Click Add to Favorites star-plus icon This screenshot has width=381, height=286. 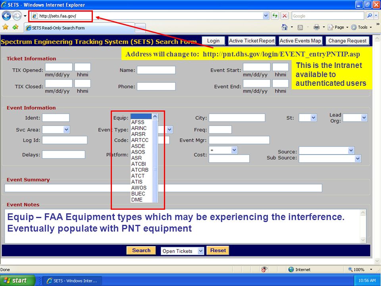tap(15, 27)
